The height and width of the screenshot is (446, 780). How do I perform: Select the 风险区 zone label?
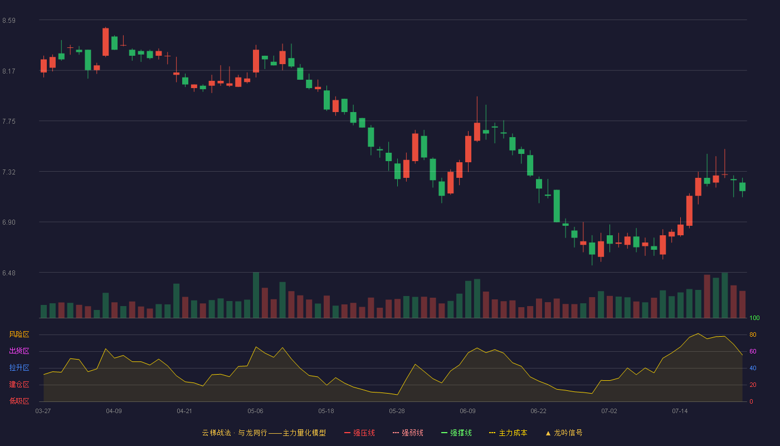click(x=19, y=334)
